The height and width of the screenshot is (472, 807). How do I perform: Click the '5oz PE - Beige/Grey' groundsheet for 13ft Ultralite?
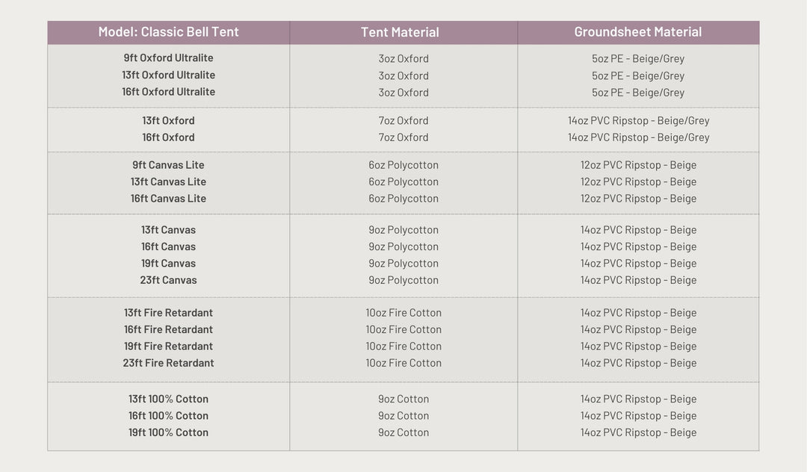[x=638, y=75]
